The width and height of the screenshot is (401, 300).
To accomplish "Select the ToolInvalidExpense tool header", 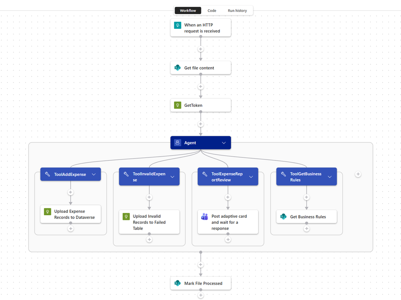I will tap(149, 177).
